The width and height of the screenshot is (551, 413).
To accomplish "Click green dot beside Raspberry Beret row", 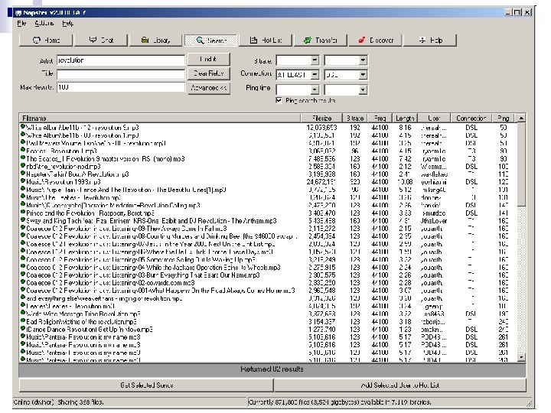I will (23, 212).
